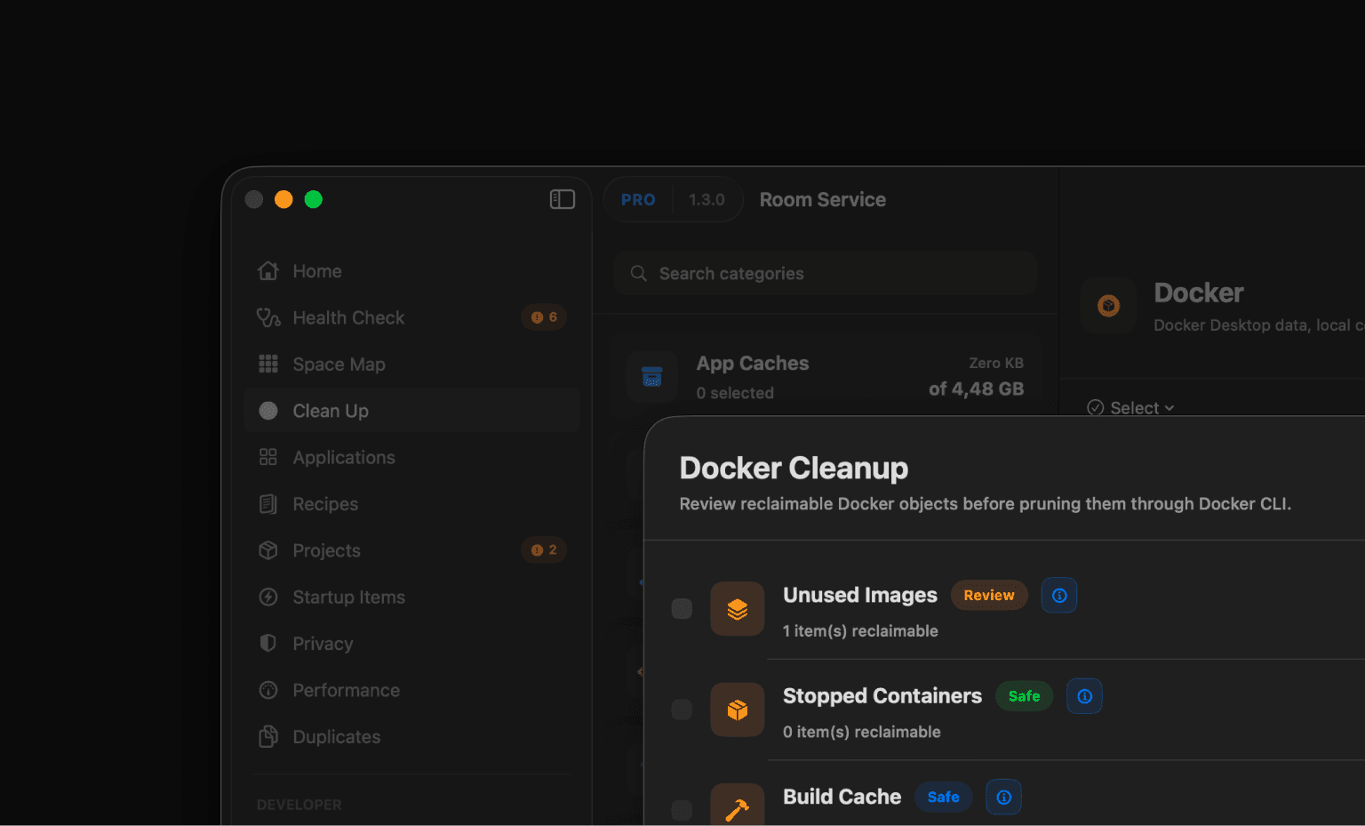Click the Stopped Containers box icon
This screenshot has width=1365, height=826.
pos(738,710)
